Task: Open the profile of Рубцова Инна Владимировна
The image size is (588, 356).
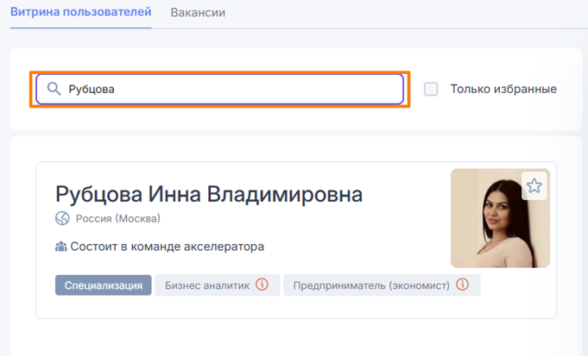Action: (x=209, y=193)
